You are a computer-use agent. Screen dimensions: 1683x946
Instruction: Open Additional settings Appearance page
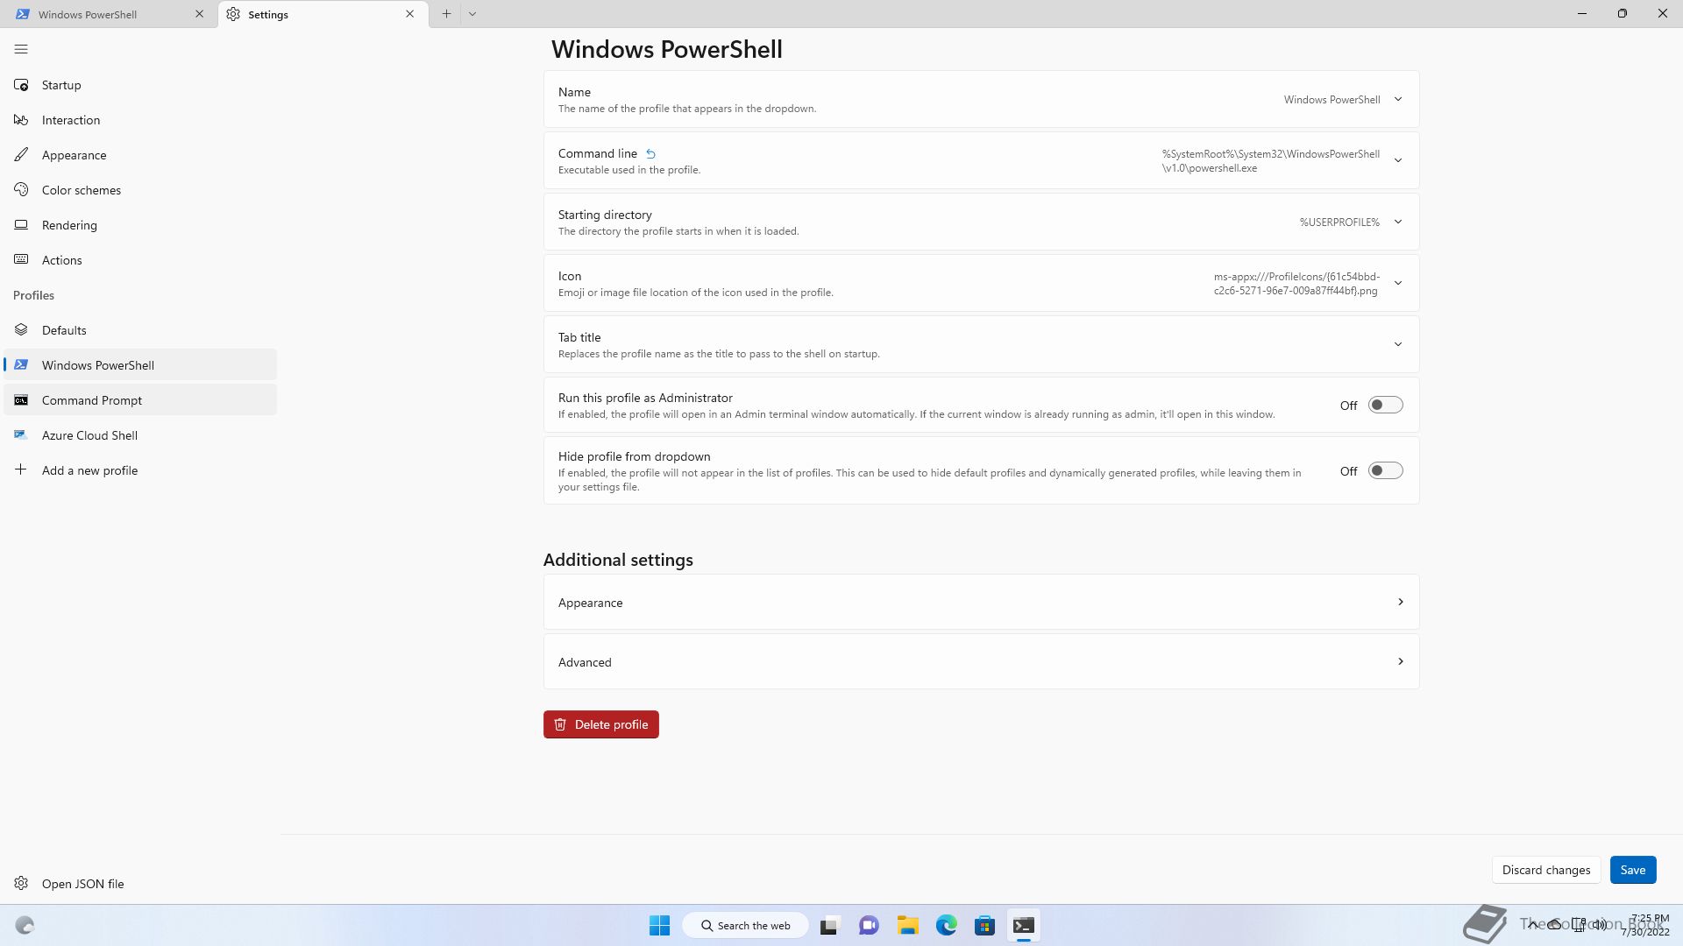(981, 603)
